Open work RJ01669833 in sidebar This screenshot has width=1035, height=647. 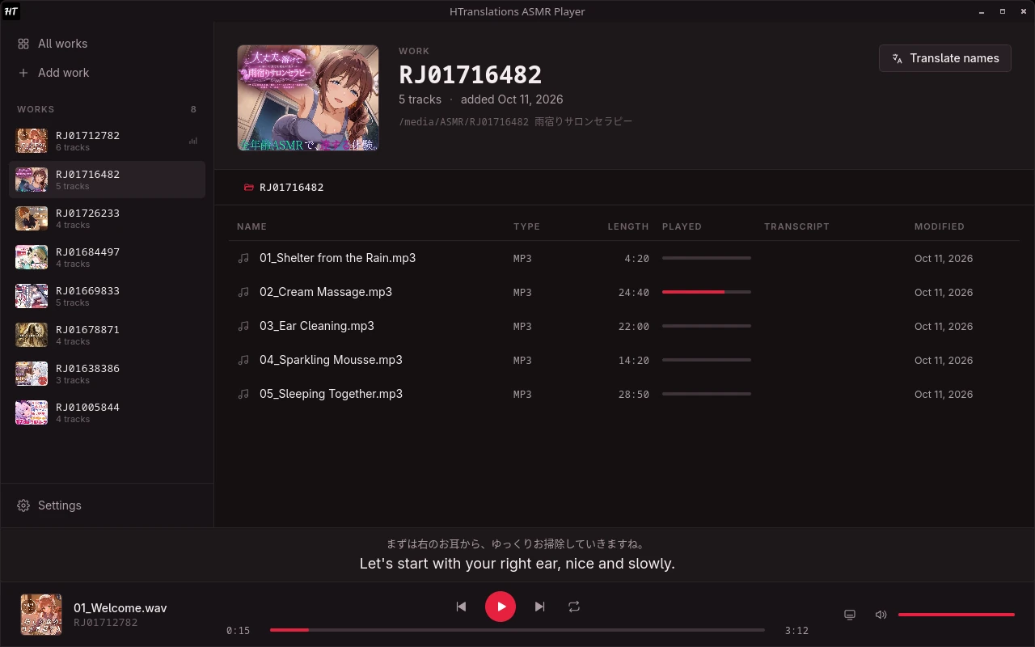coord(107,296)
